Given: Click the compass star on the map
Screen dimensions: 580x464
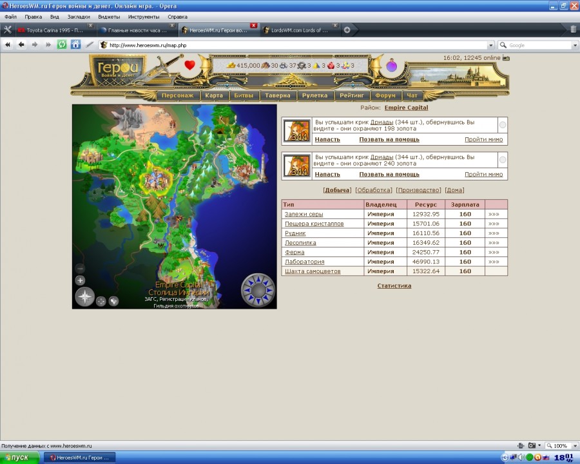Looking at the screenshot, I should coord(84,296).
